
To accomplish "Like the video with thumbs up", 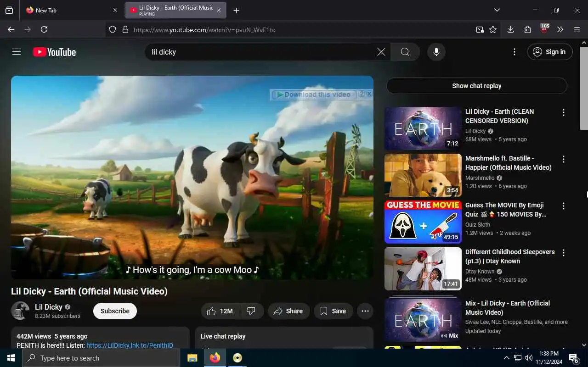I will coord(220,311).
